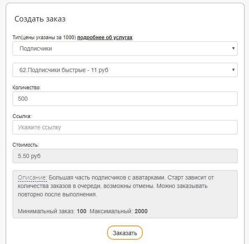Screen dimensions: 249x244
Task: Click the 'Укажите ссылку' link input
Action: (x=125, y=127)
